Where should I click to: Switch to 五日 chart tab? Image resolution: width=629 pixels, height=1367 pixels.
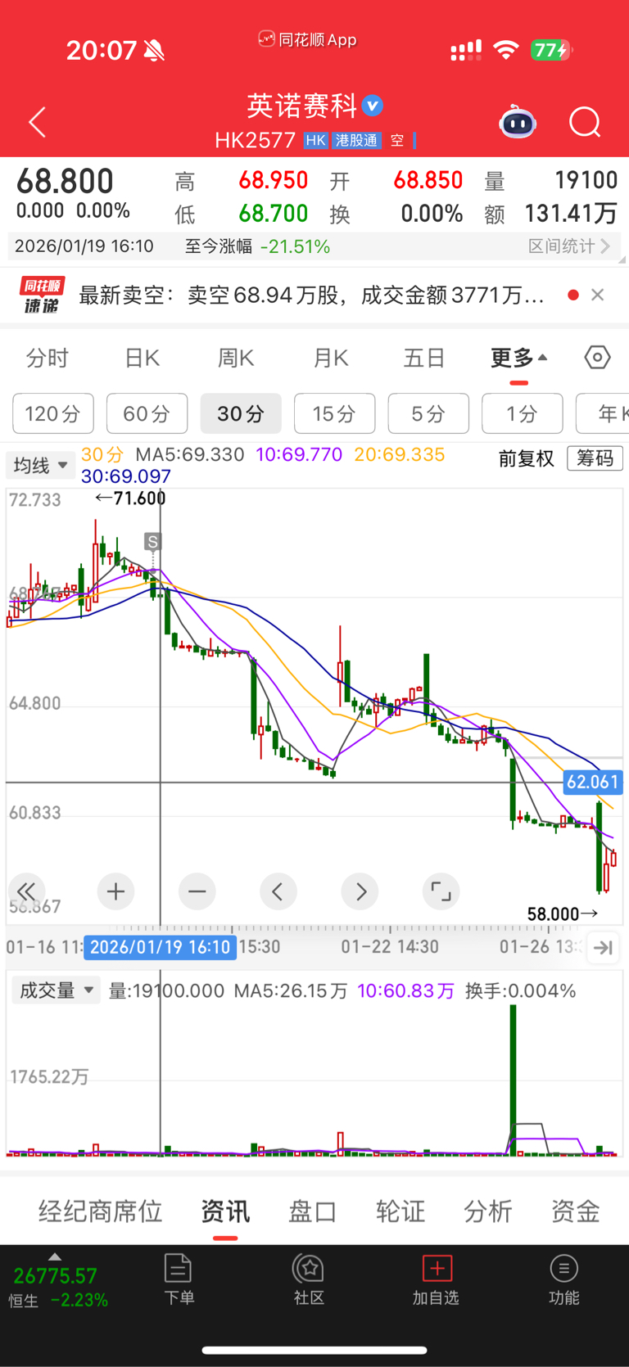click(424, 359)
